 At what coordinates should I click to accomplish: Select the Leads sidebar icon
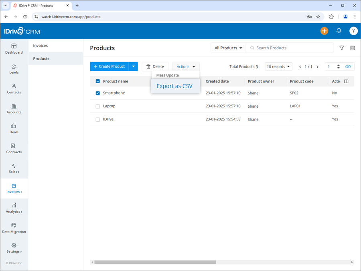click(14, 69)
